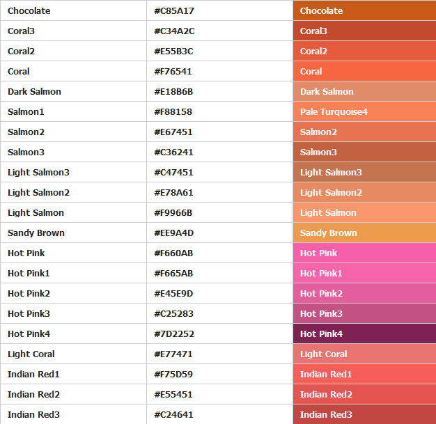Click the swatch labeled Pale Turquoise4
The height and width of the screenshot is (424, 436).
364,112
